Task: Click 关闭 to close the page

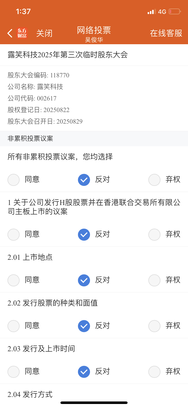Action: pyautogui.click(x=44, y=33)
